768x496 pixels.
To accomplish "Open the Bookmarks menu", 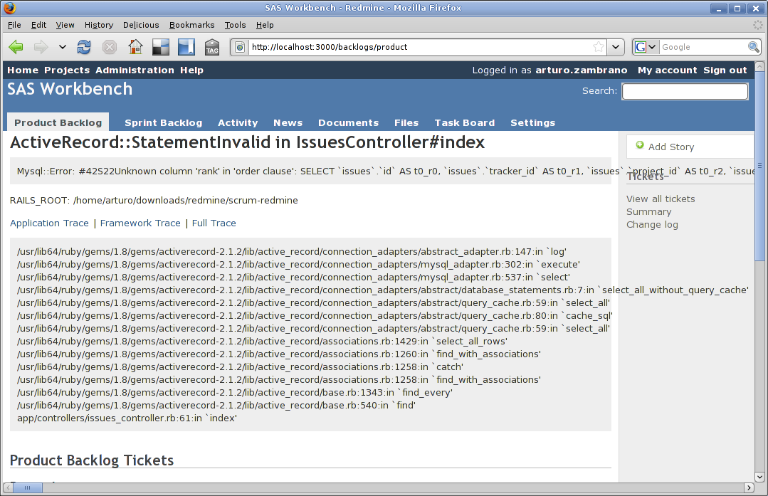I will [x=192, y=25].
